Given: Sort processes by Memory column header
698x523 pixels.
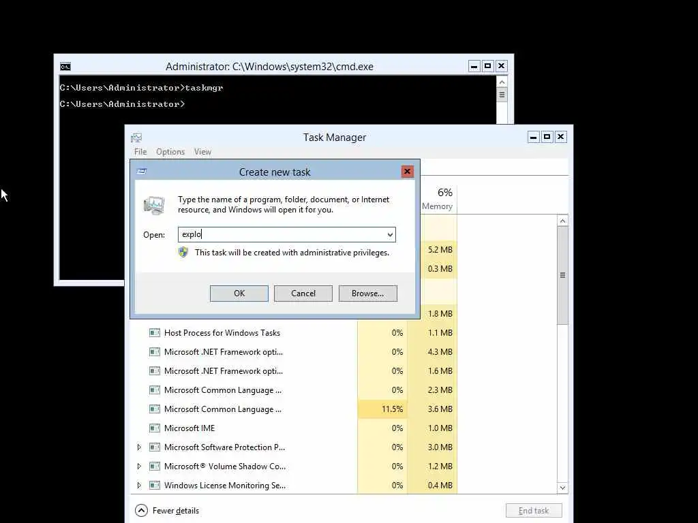Looking at the screenshot, I should [437, 199].
